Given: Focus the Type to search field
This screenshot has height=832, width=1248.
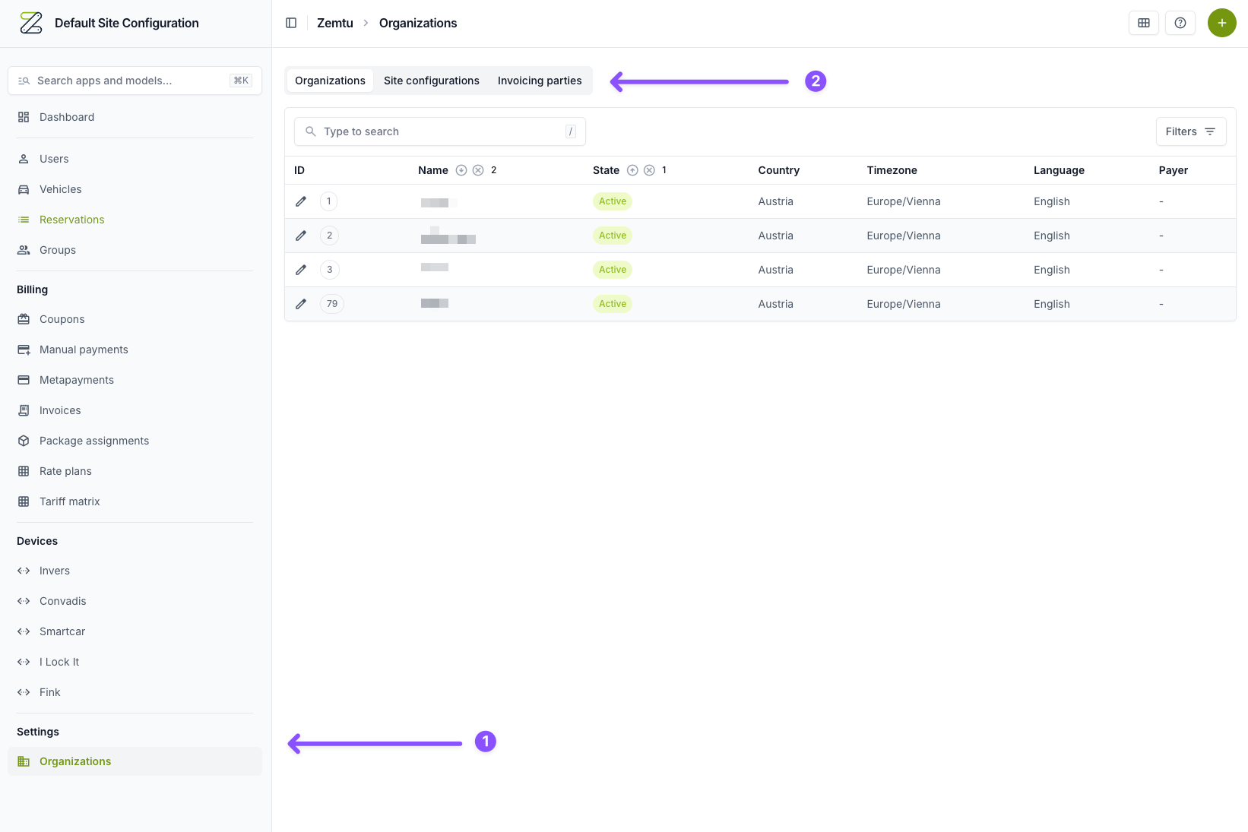Looking at the screenshot, I should click(440, 131).
